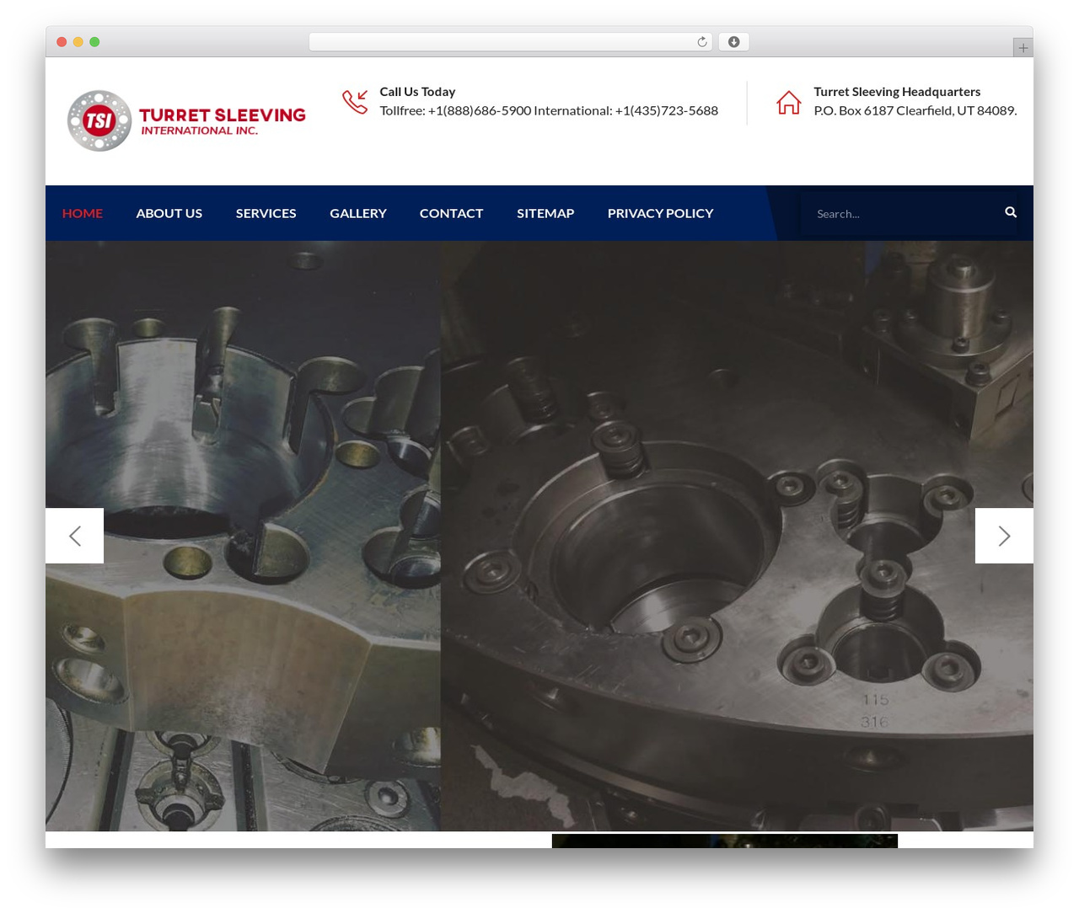Screen dimensions: 1079x913
Task: Maximize window using the green button
Action: click(x=94, y=42)
